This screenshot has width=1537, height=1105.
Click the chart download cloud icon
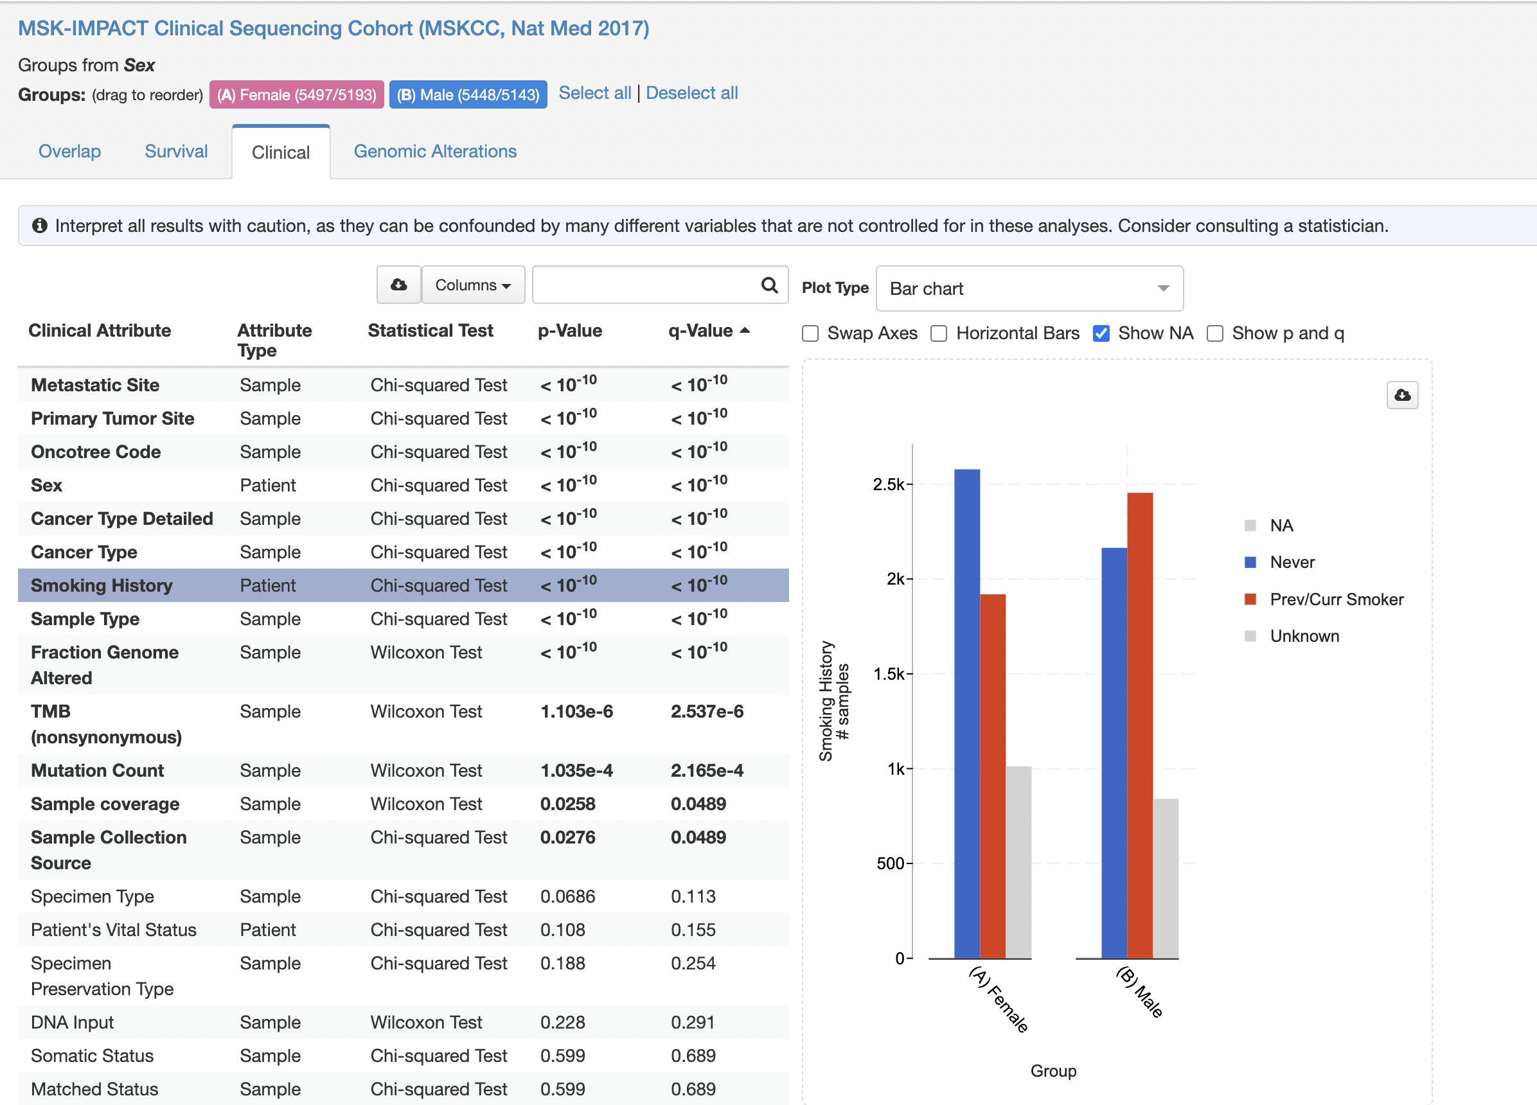click(x=1402, y=395)
